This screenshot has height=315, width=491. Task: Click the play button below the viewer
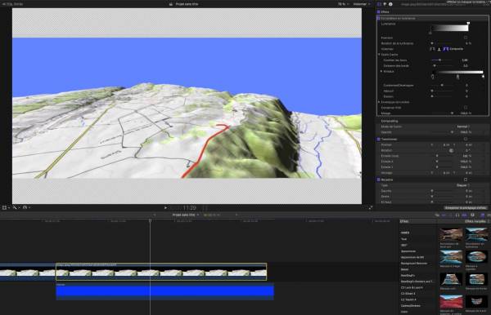pyautogui.click(x=165, y=207)
